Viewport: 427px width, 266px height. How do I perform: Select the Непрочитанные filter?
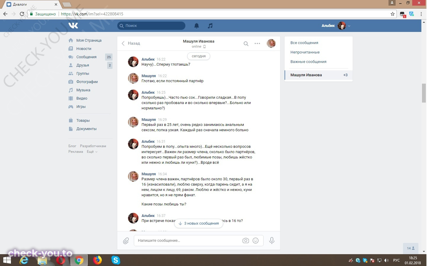click(318, 52)
